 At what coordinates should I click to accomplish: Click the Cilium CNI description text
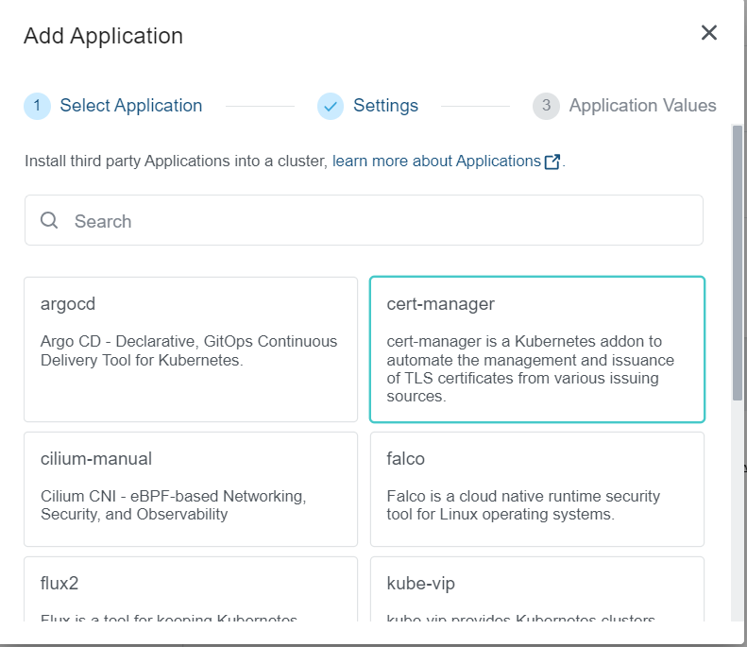(174, 505)
